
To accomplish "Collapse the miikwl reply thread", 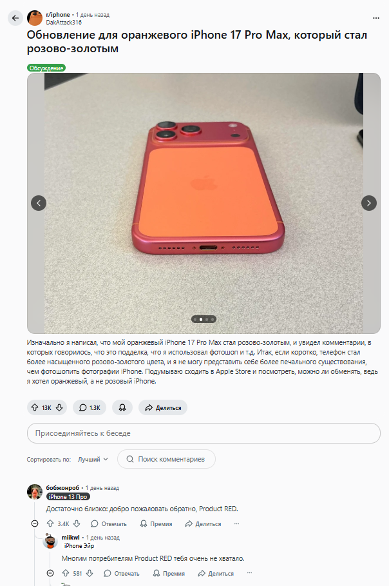I will [50, 573].
